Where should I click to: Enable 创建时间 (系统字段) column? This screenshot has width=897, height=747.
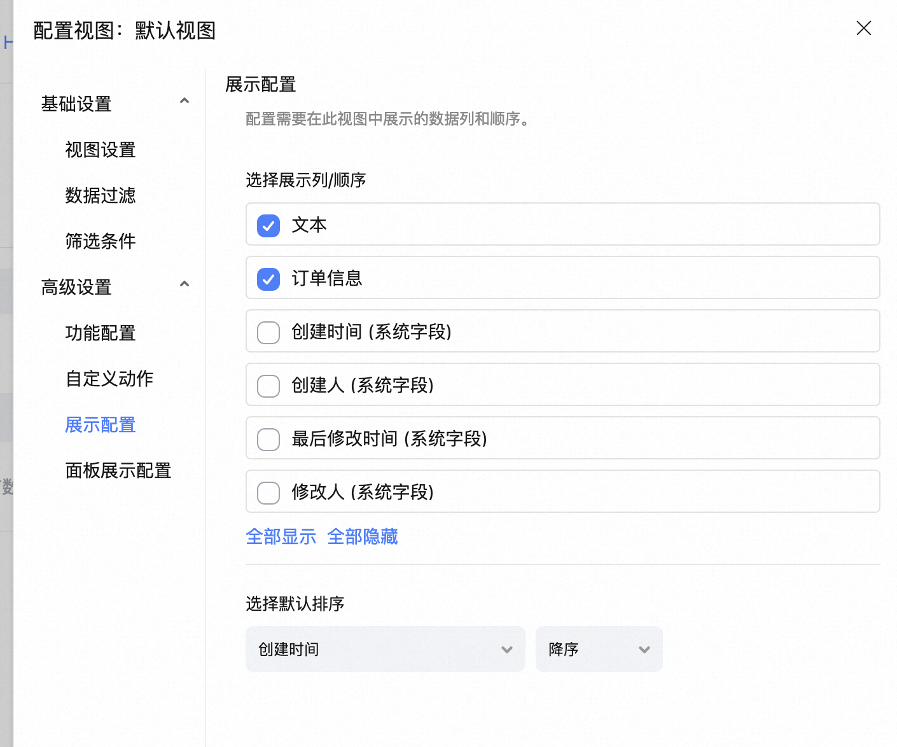click(x=268, y=332)
